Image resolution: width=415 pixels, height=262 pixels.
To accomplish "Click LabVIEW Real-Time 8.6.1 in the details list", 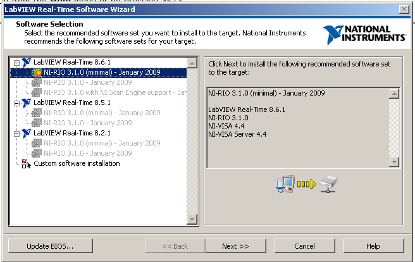I will 247,110.
